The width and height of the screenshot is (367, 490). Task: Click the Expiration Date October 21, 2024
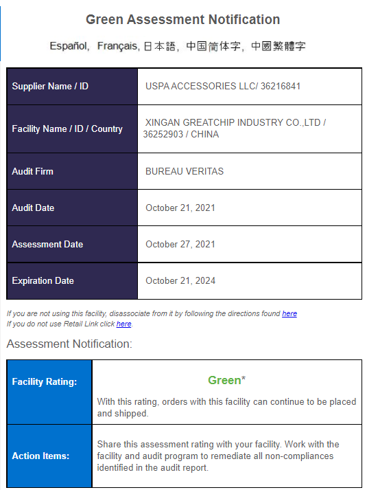point(180,280)
